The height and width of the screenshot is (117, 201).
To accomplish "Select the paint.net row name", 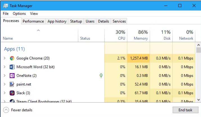I will pyautogui.click(x=24, y=84).
